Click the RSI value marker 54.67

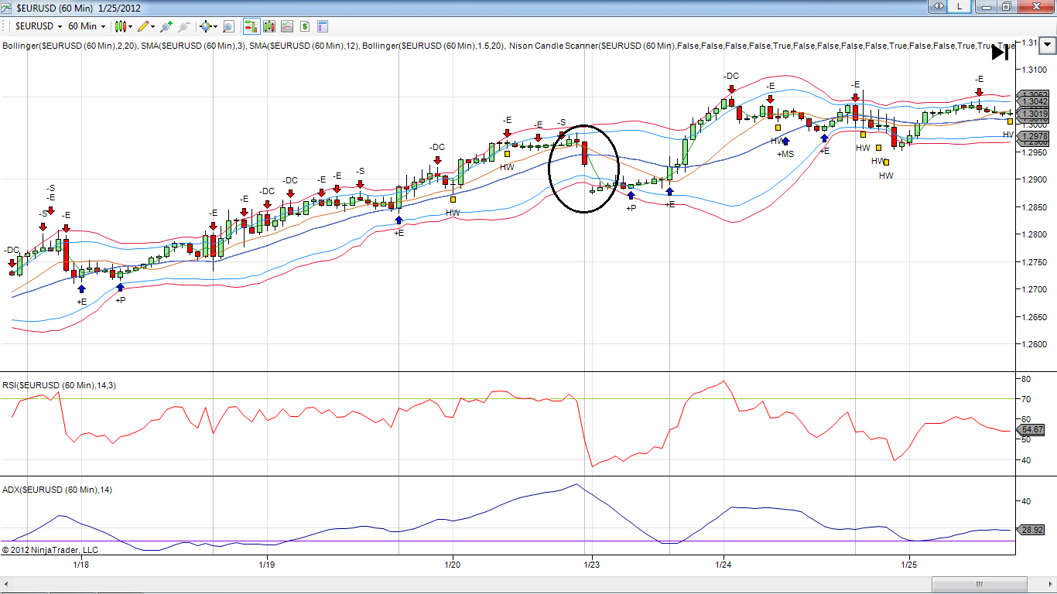click(x=1033, y=429)
